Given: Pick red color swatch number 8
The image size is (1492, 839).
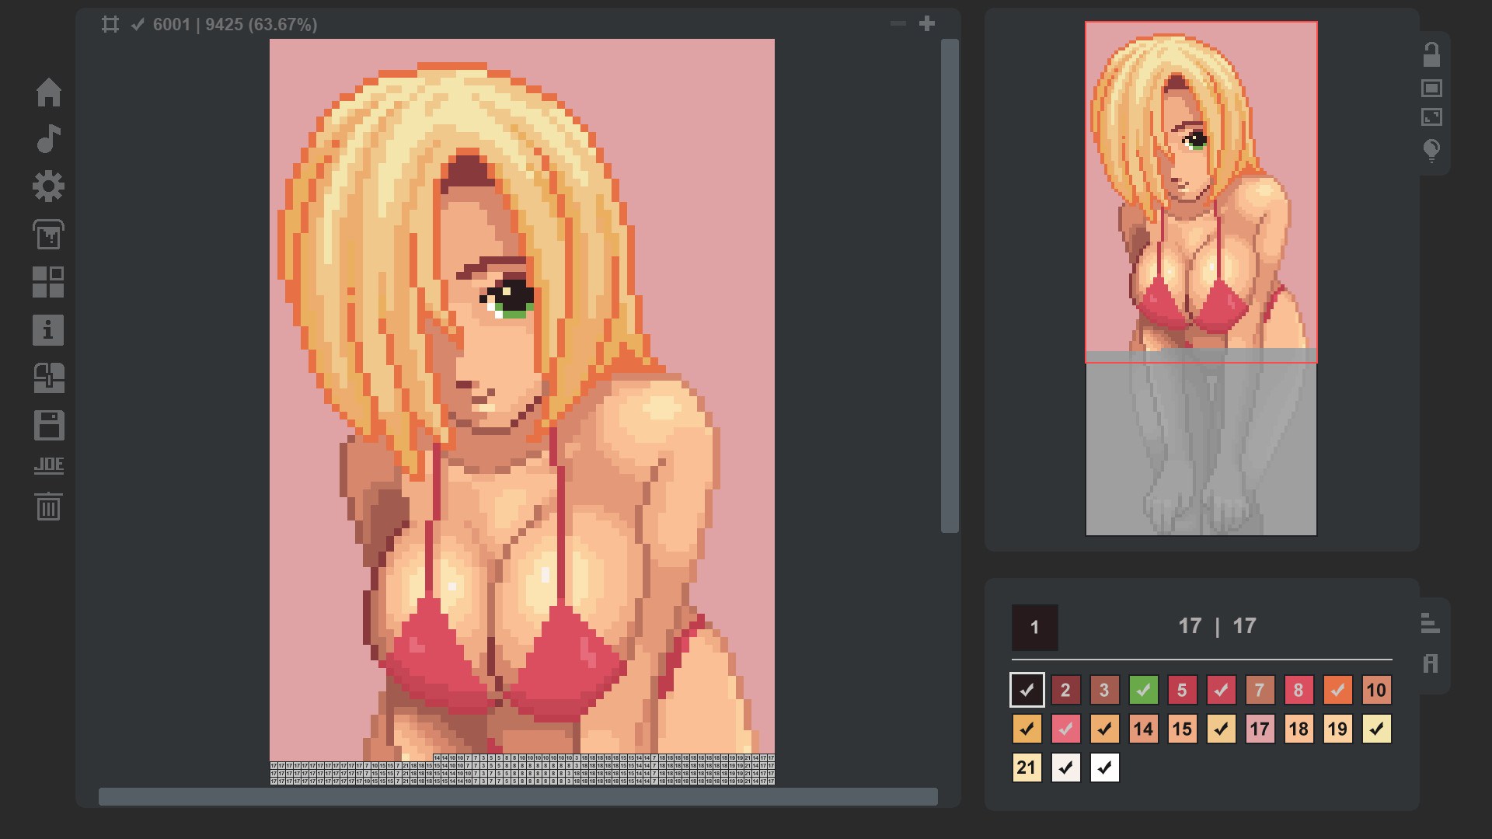Looking at the screenshot, I should (x=1299, y=690).
